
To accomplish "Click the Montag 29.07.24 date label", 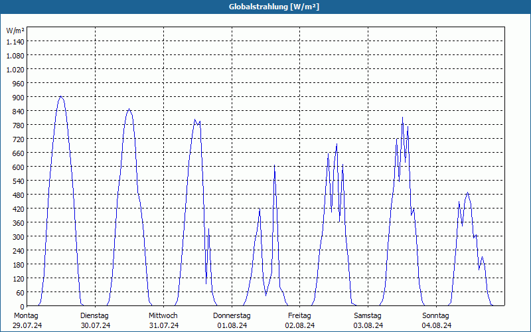I will tap(27, 321).
